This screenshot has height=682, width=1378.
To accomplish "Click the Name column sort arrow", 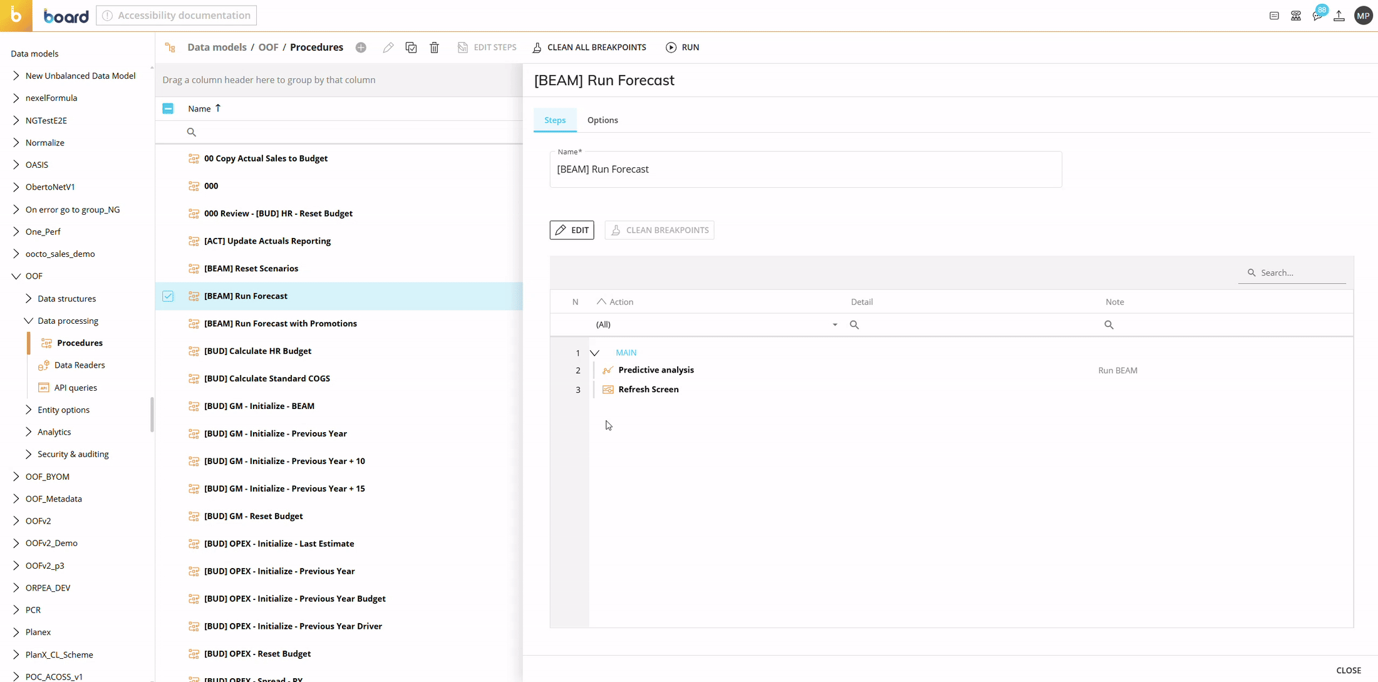I will [x=218, y=108].
